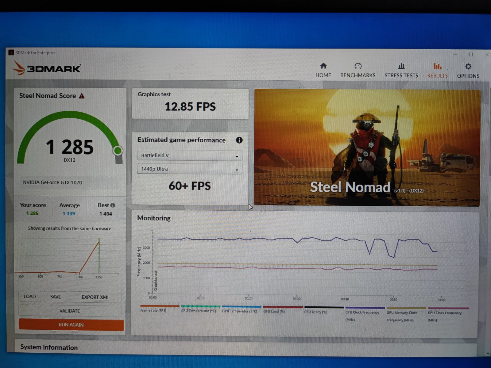Viewport: 491px width, 368px height.
Task: Toggle GPU Clock Frequency legend entry
Action: coord(448,315)
